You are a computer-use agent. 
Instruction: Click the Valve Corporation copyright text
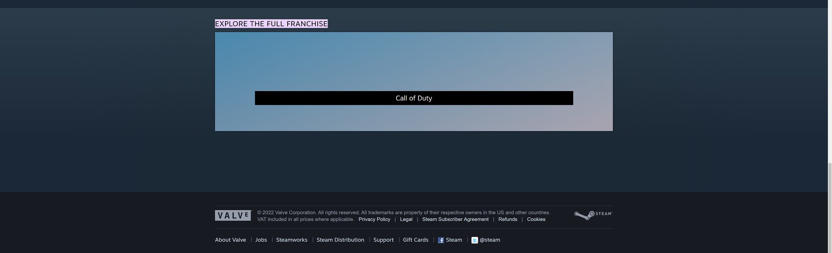(x=403, y=213)
